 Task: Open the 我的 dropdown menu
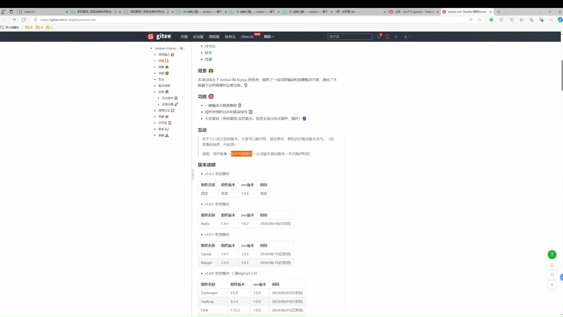click(x=268, y=36)
